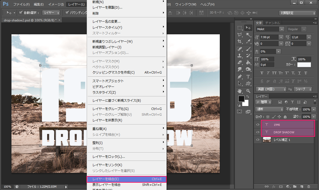Click the trash icon to delete layer

pyautogui.click(x=309, y=186)
